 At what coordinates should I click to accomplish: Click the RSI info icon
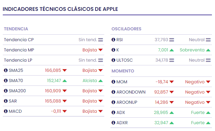[113, 40]
